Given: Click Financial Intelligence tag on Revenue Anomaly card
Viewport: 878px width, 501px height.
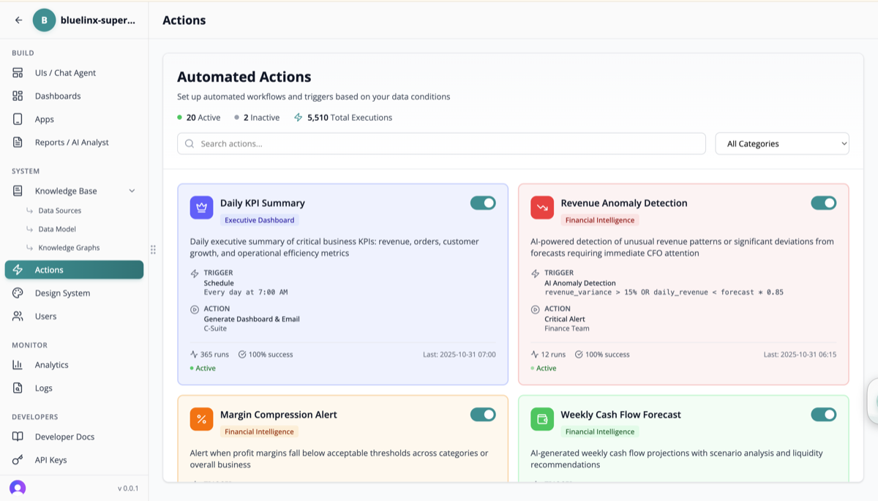Looking at the screenshot, I should tap(600, 220).
